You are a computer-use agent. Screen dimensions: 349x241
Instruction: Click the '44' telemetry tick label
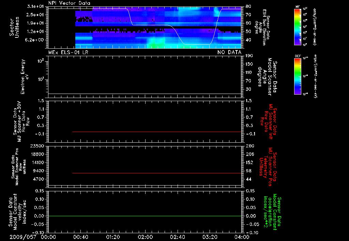point(248,179)
